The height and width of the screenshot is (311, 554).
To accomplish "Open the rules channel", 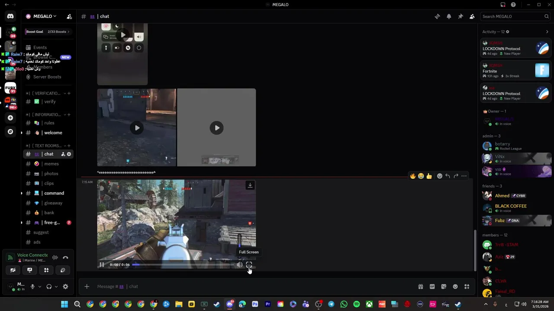I will 48,123.
